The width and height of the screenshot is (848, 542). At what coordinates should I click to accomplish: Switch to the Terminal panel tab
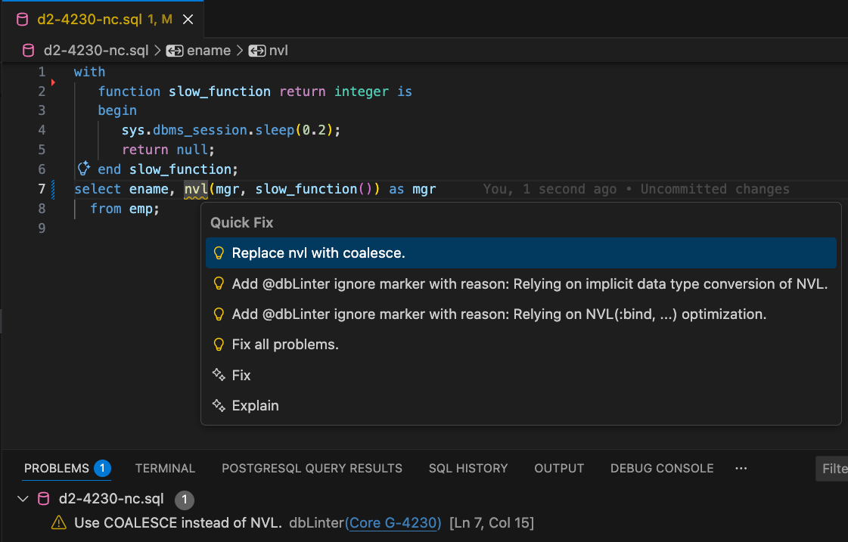[165, 468]
